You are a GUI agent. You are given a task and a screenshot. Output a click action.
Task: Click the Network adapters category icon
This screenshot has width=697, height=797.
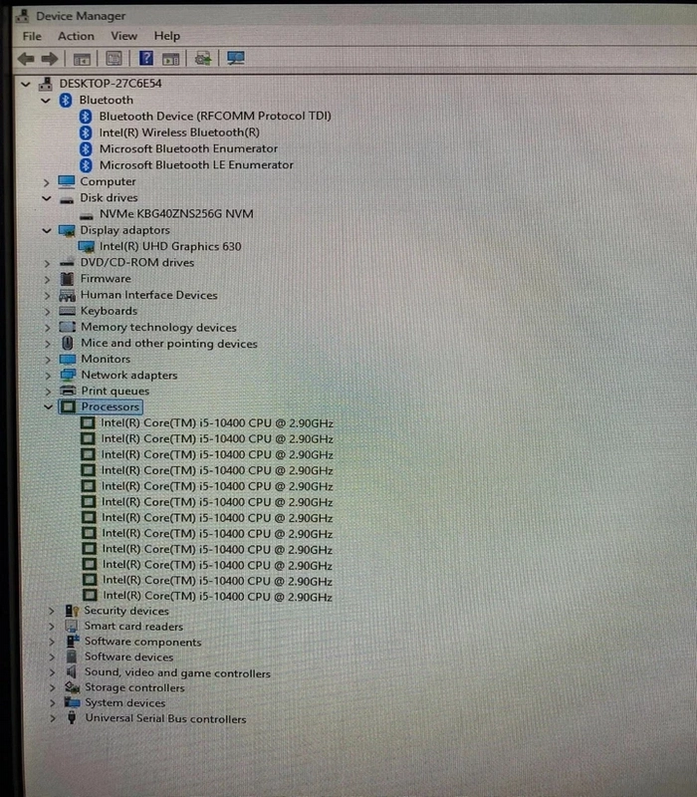[68, 376]
